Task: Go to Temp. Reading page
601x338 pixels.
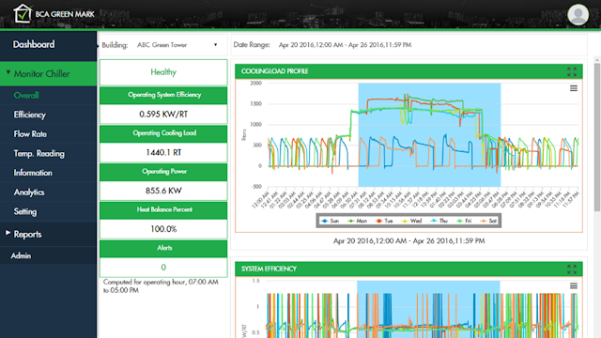Action: (39, 153)
